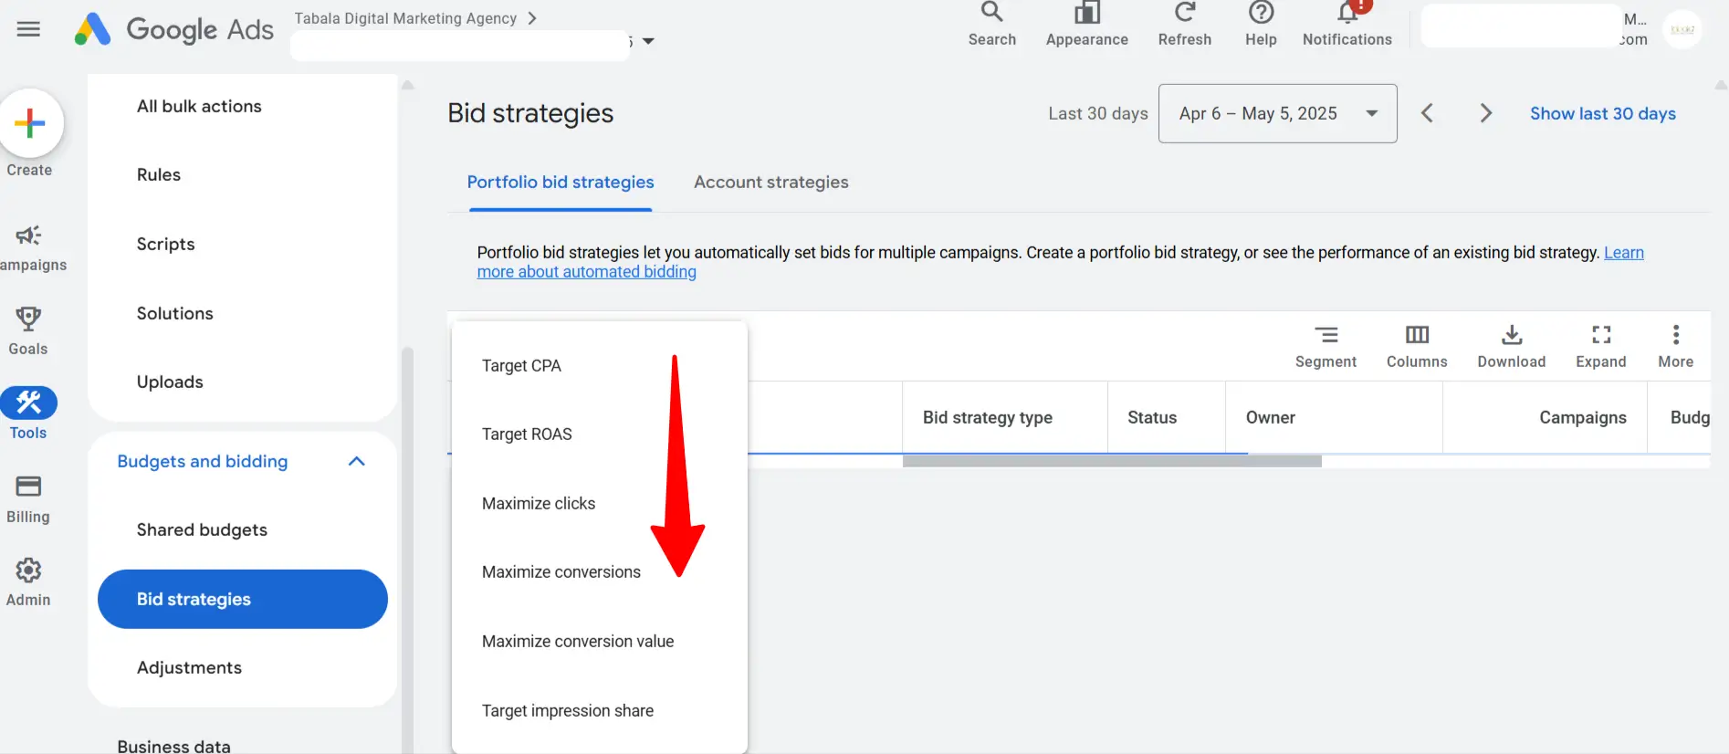1729x754 pixels.
Task: Sort by Status column header
Action: pos(1152,417)
